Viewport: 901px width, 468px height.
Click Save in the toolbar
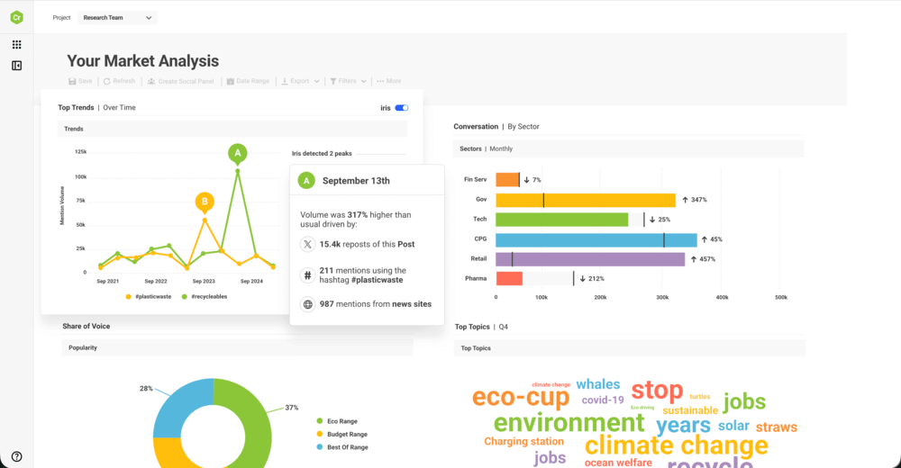coord(80,81)
